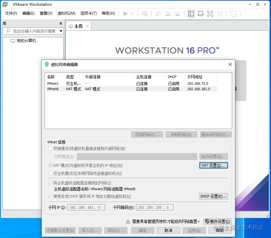The width and height of the screenshot is (271, 238).
Task: Revert to snapshot with the orange arrow icon
Action: (168, 14)
